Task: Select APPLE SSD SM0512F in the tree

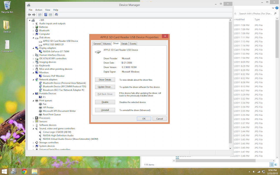Action: pyautogui.click(x=53, y=45)
